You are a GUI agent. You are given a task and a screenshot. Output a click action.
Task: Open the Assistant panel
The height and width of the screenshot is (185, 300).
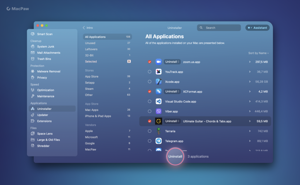(258, 28)
